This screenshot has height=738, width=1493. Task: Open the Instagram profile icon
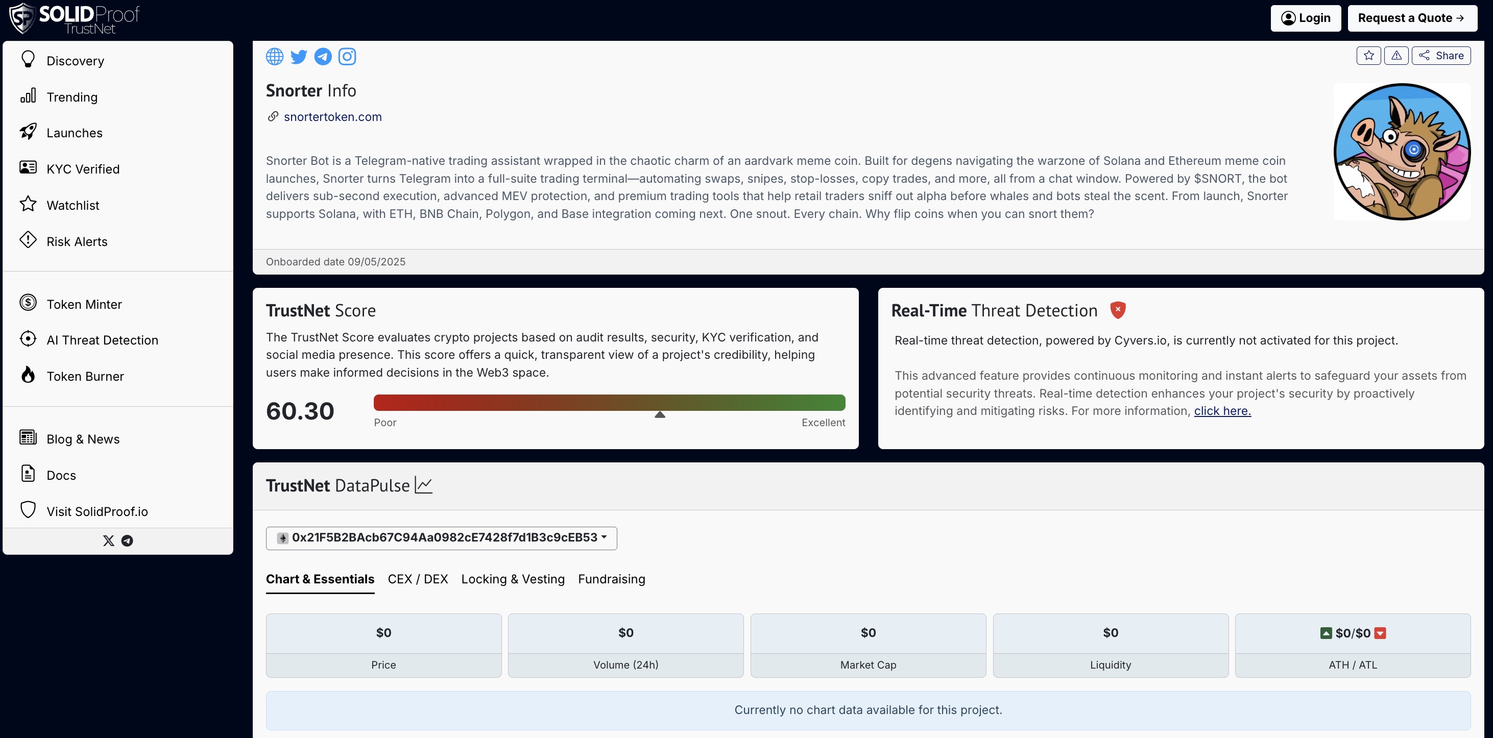tap(347, 56)
